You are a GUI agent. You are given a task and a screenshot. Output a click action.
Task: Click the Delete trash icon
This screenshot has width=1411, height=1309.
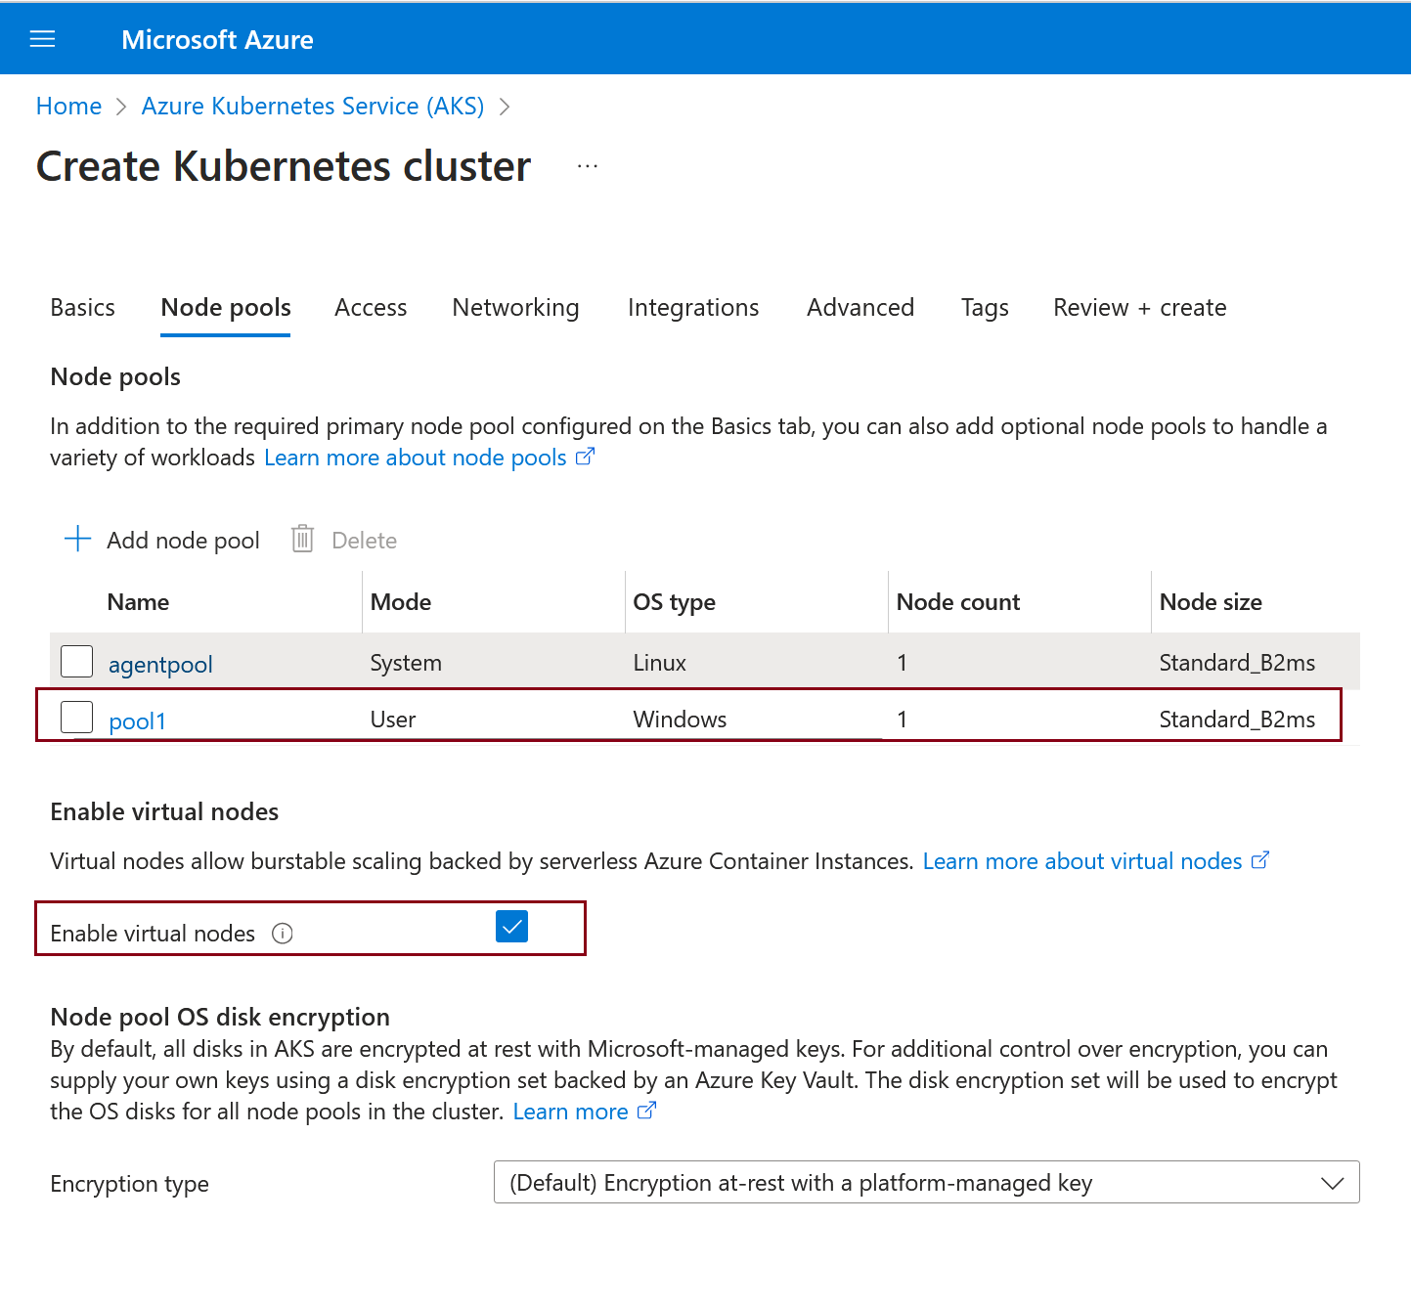301,539
